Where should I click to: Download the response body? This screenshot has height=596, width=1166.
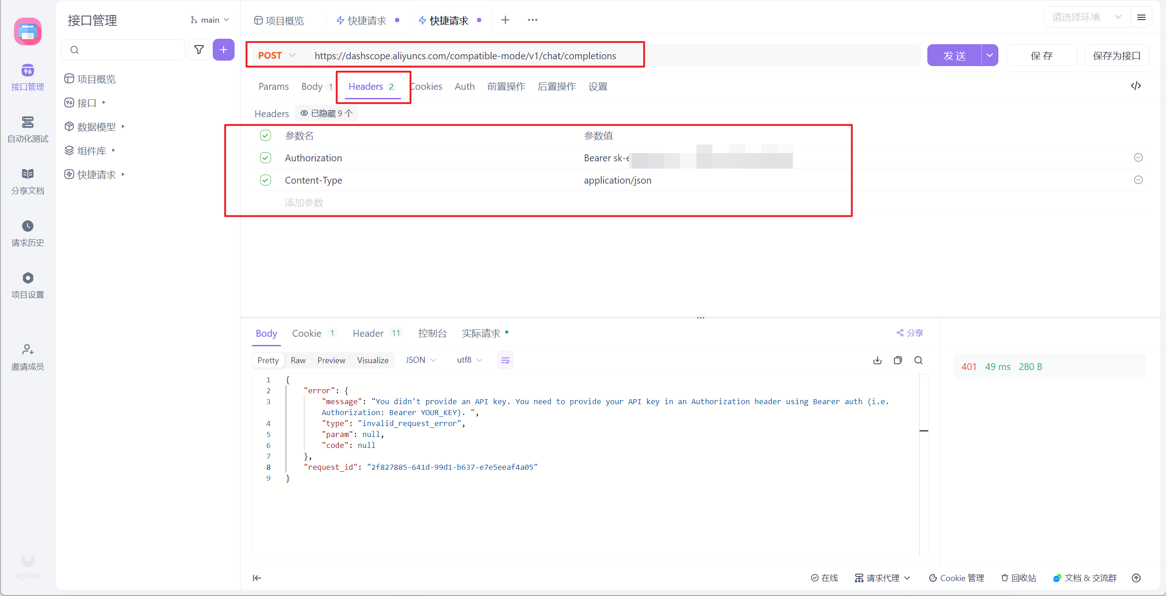(x=877, y=360)
